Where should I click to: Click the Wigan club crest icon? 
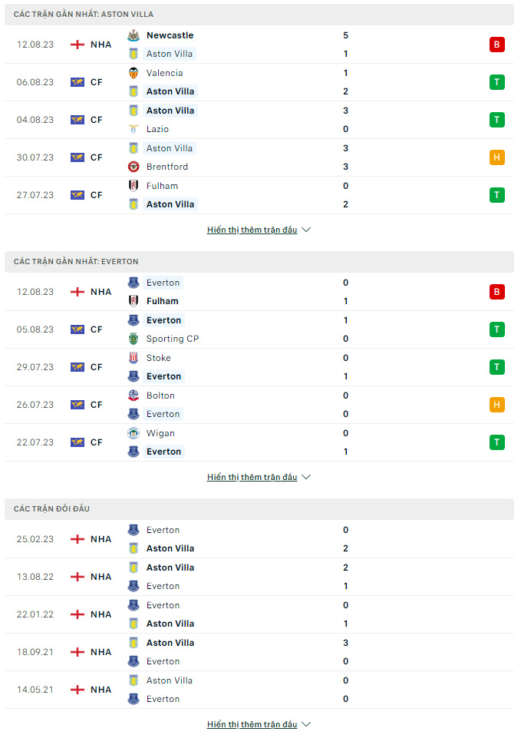pyautogui.click(x=134, y=433)
